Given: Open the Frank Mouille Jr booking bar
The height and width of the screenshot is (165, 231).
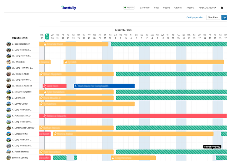Looking at the screenshot, I should [76, 98].
